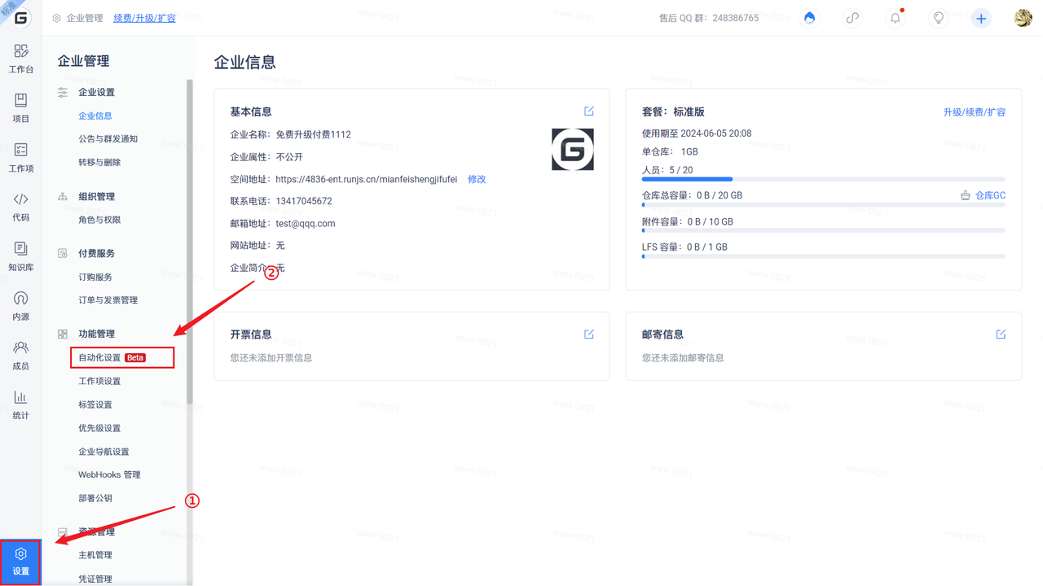Click the 企业设置 group header

pyautogui.click(x=96, y=93)
